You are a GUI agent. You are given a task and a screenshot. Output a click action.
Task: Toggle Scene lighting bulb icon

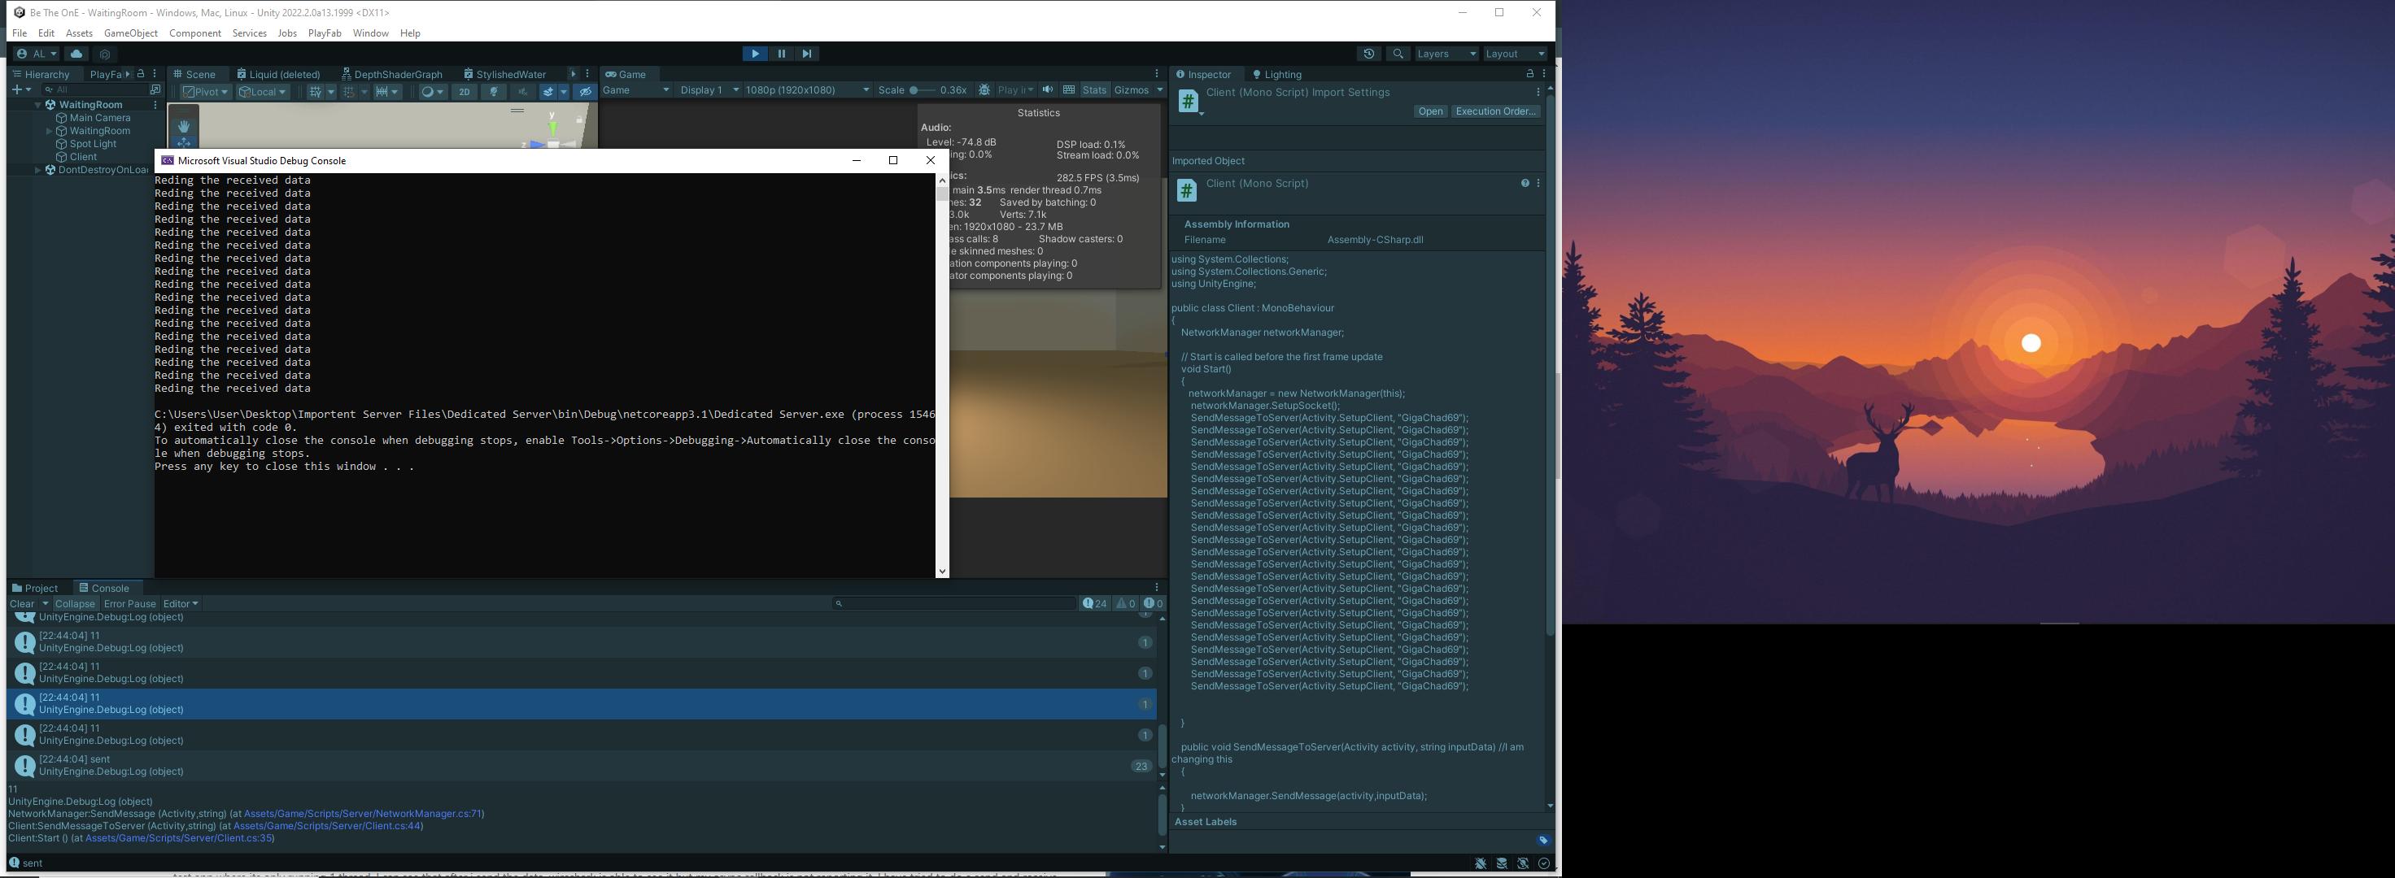coord(495,91)
